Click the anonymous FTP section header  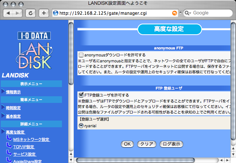click(x=169, y=48)
